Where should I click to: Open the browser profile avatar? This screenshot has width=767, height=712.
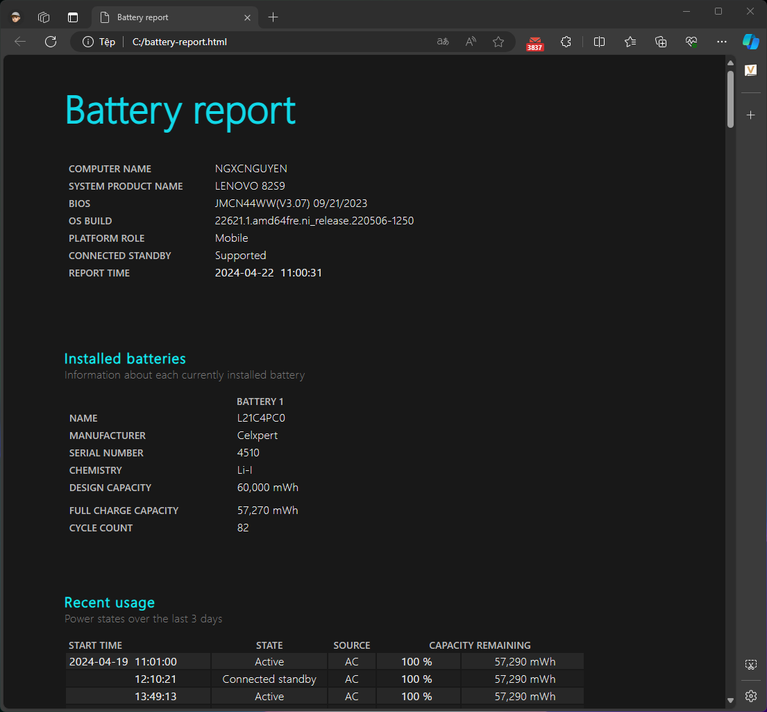coord(16,17)
